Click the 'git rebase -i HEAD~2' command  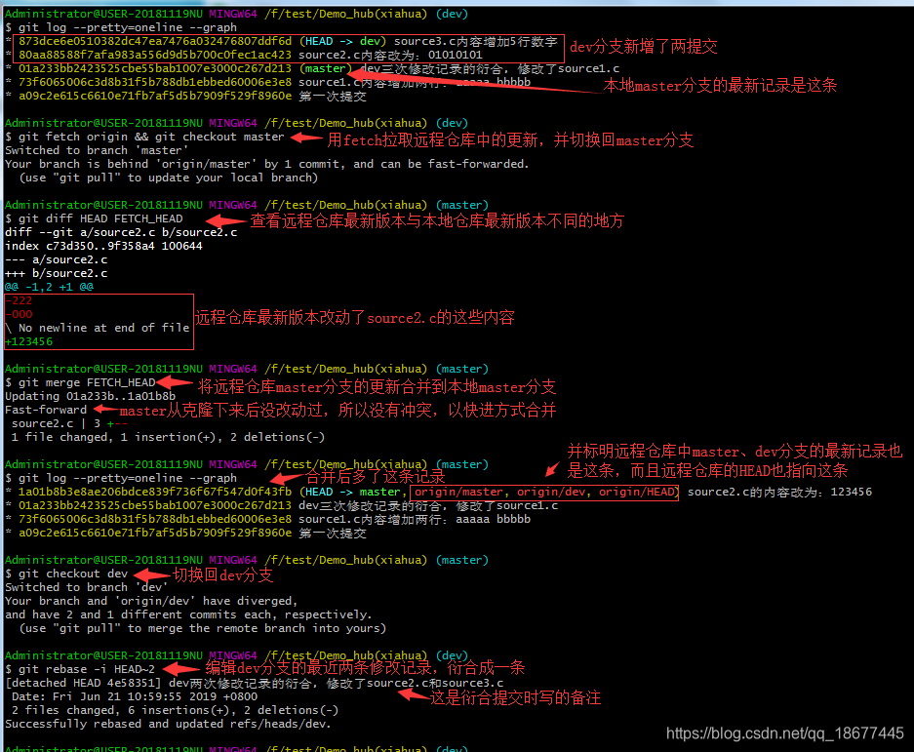pyautogui.click(x=87, y=669)
